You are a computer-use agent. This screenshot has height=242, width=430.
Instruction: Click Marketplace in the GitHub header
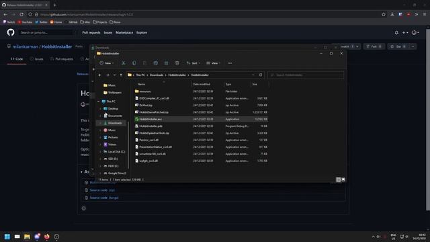click(124, 33)
